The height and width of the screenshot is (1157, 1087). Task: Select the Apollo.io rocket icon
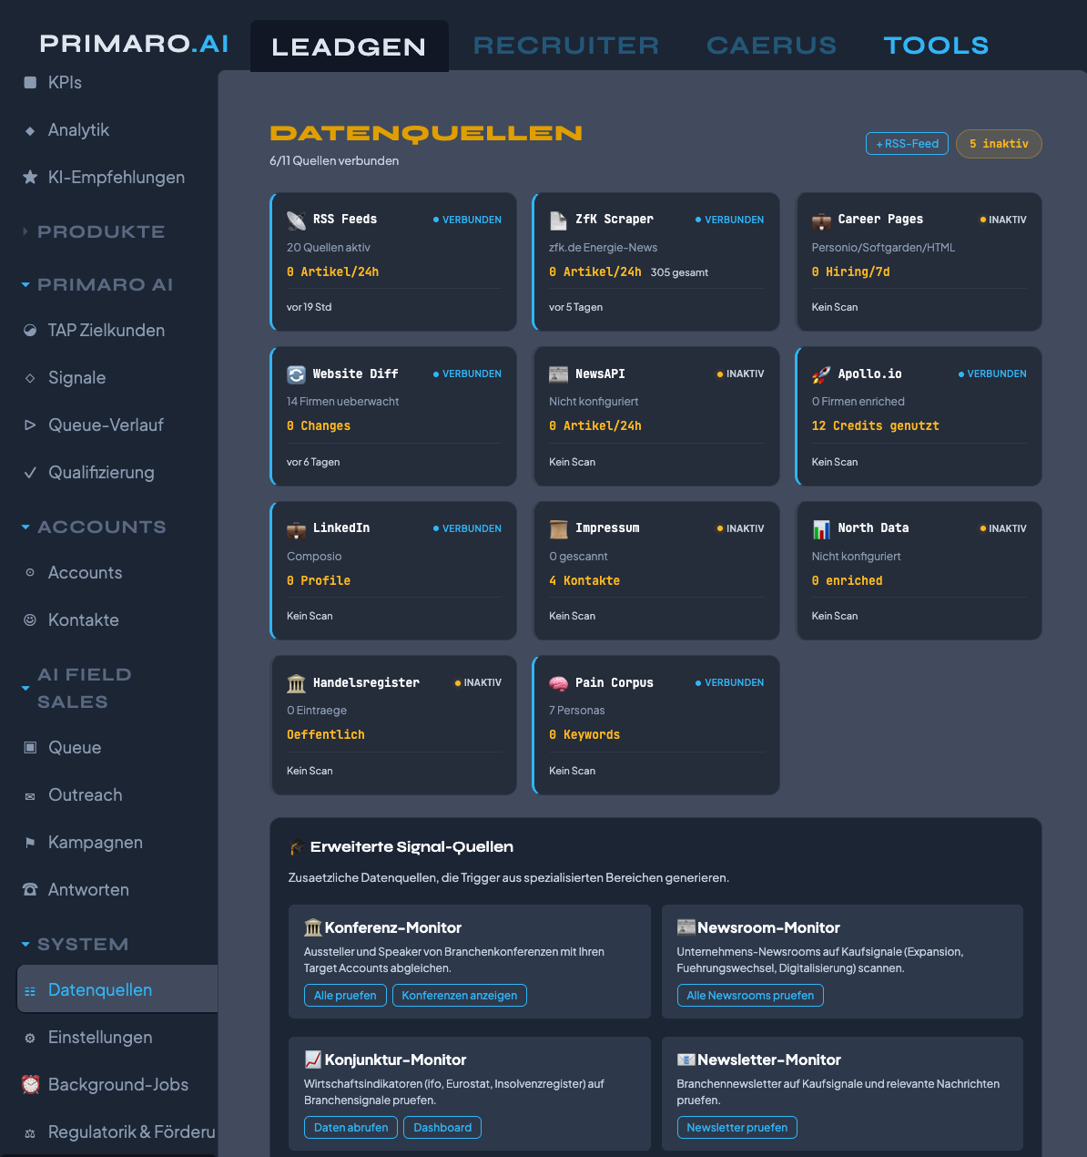[821, 374]
